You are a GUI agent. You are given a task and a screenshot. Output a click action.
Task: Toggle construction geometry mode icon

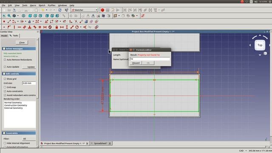tap(96, 22)
